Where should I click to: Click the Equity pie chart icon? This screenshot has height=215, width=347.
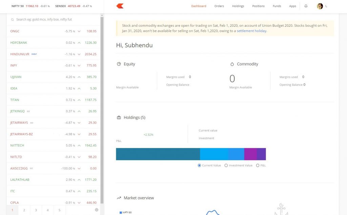pos(119,64)
